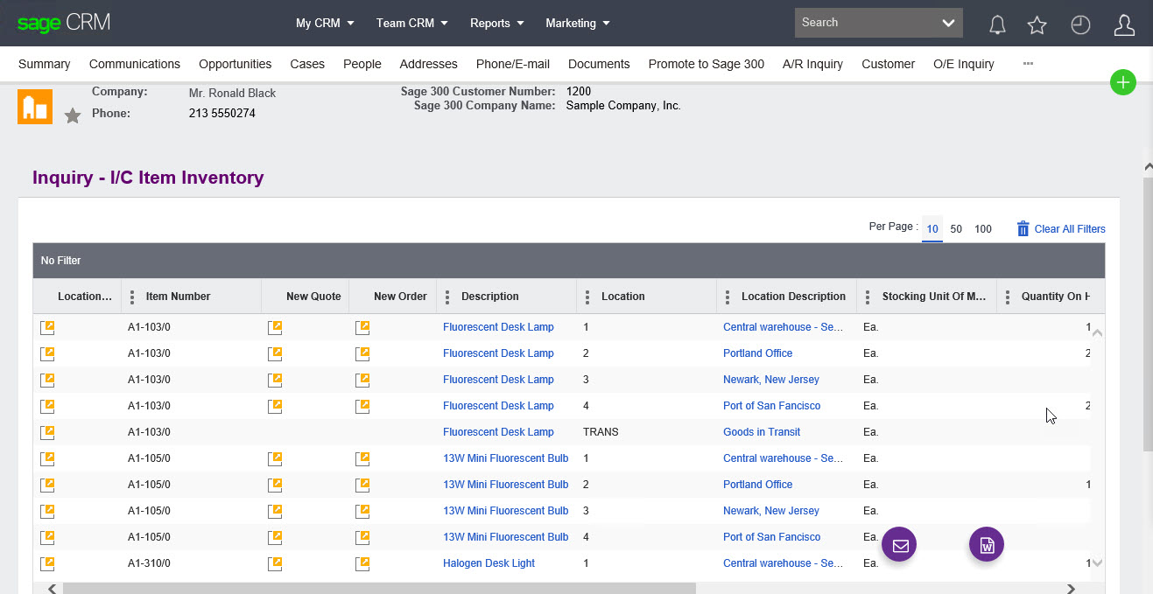Open the A/R Inquiry tab
This screenshot has width=1153, height=594.
point(812,64)
